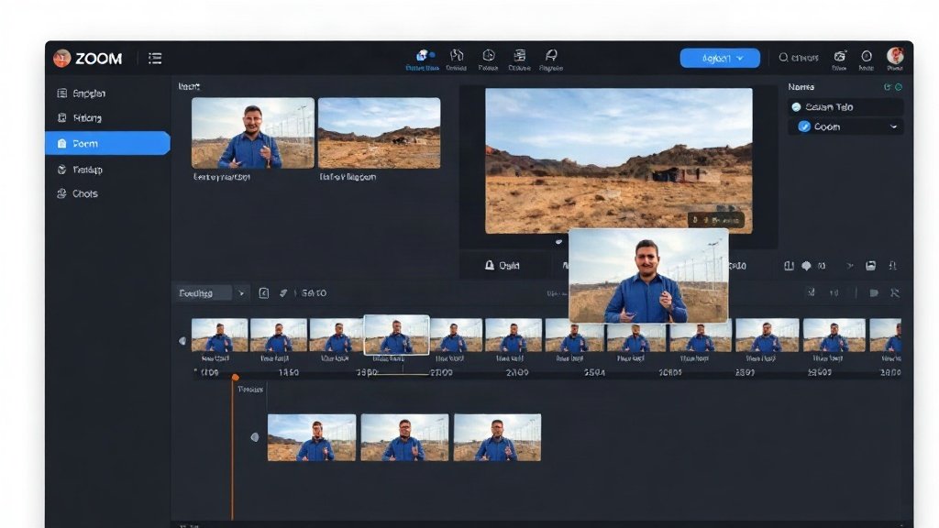939x528 pixels.
Task: Click the chevron arrow next to "Foeditgg" field
Action: [x=241, y=293]
